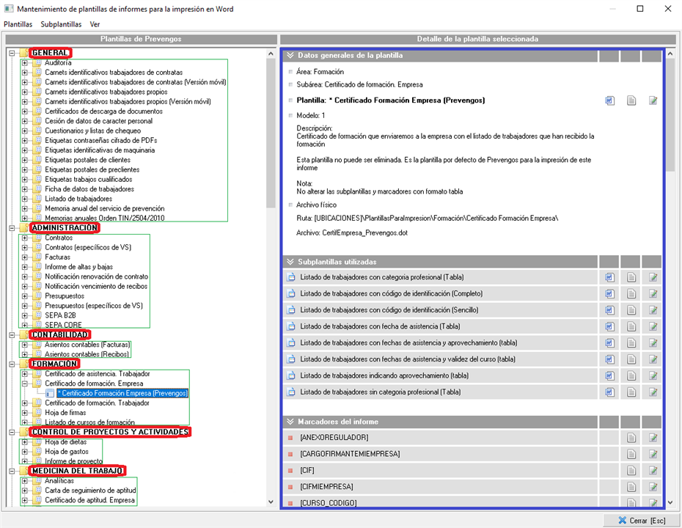Screen dimensions: 682x528
Task: Collapse the 'Subplantillas utilizadas' section
Action: click(290, 261)
